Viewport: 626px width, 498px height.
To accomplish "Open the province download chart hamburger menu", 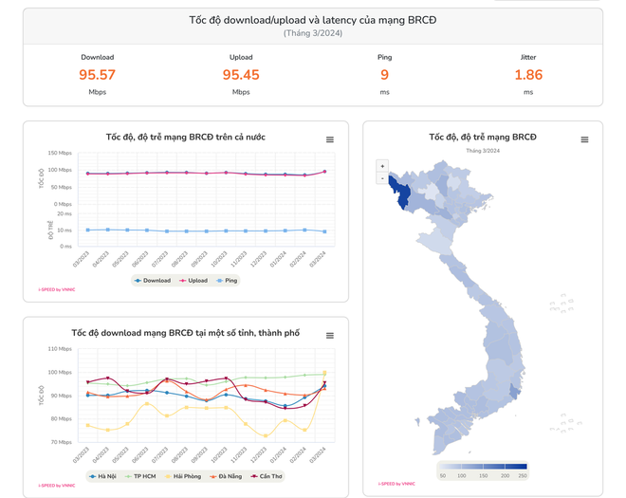I will point(330,336).
